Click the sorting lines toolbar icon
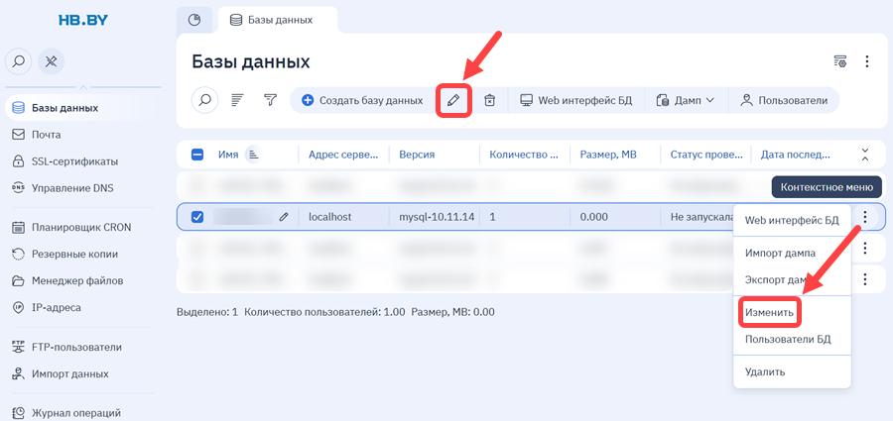Viewport: 893px width, 421px height. click(x=237, y=100)
